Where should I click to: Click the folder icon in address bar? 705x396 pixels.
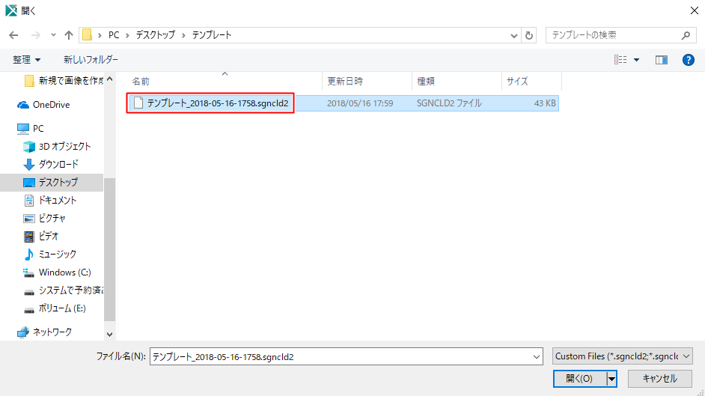click(x=88, y=35)
